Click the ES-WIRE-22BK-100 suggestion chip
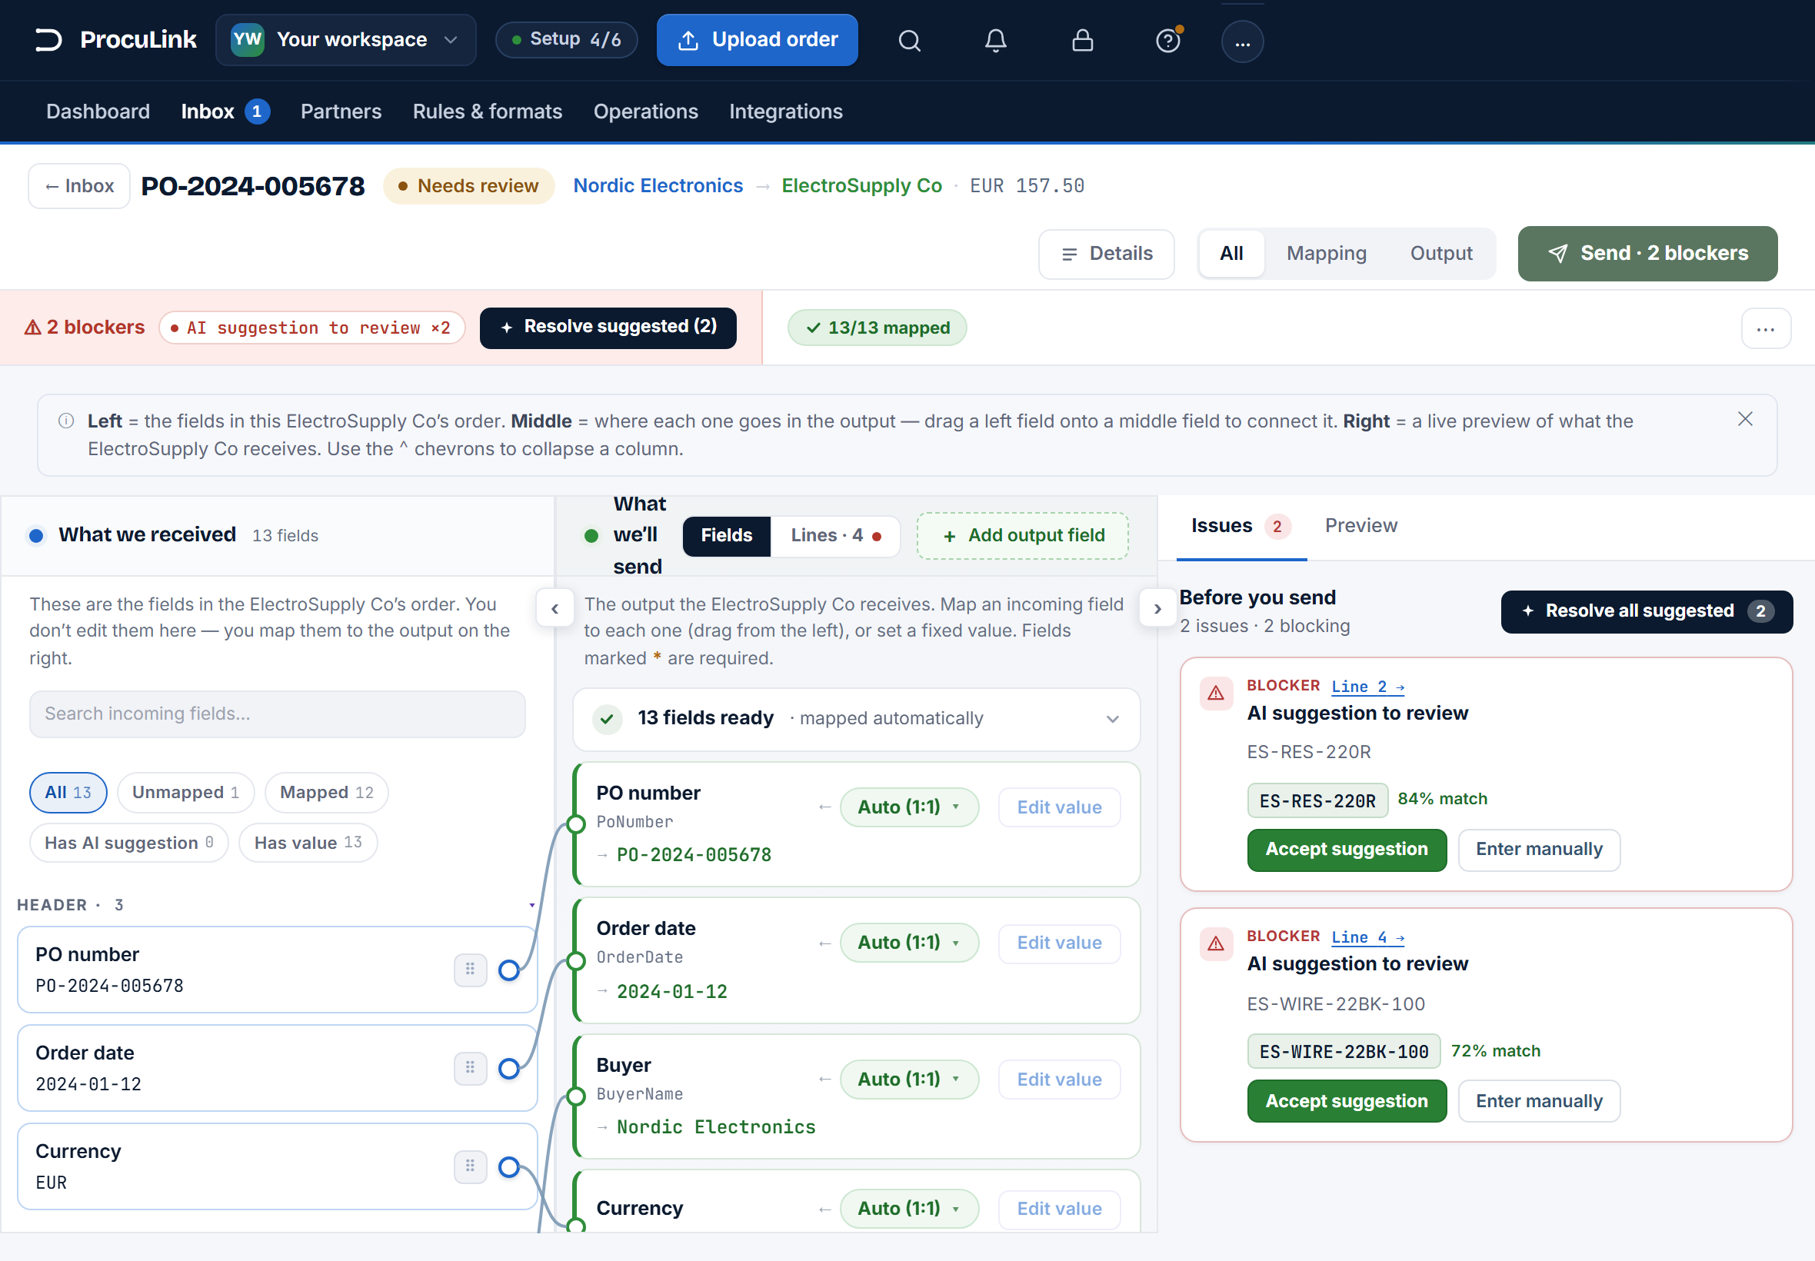 [x=1344, y=1051]
